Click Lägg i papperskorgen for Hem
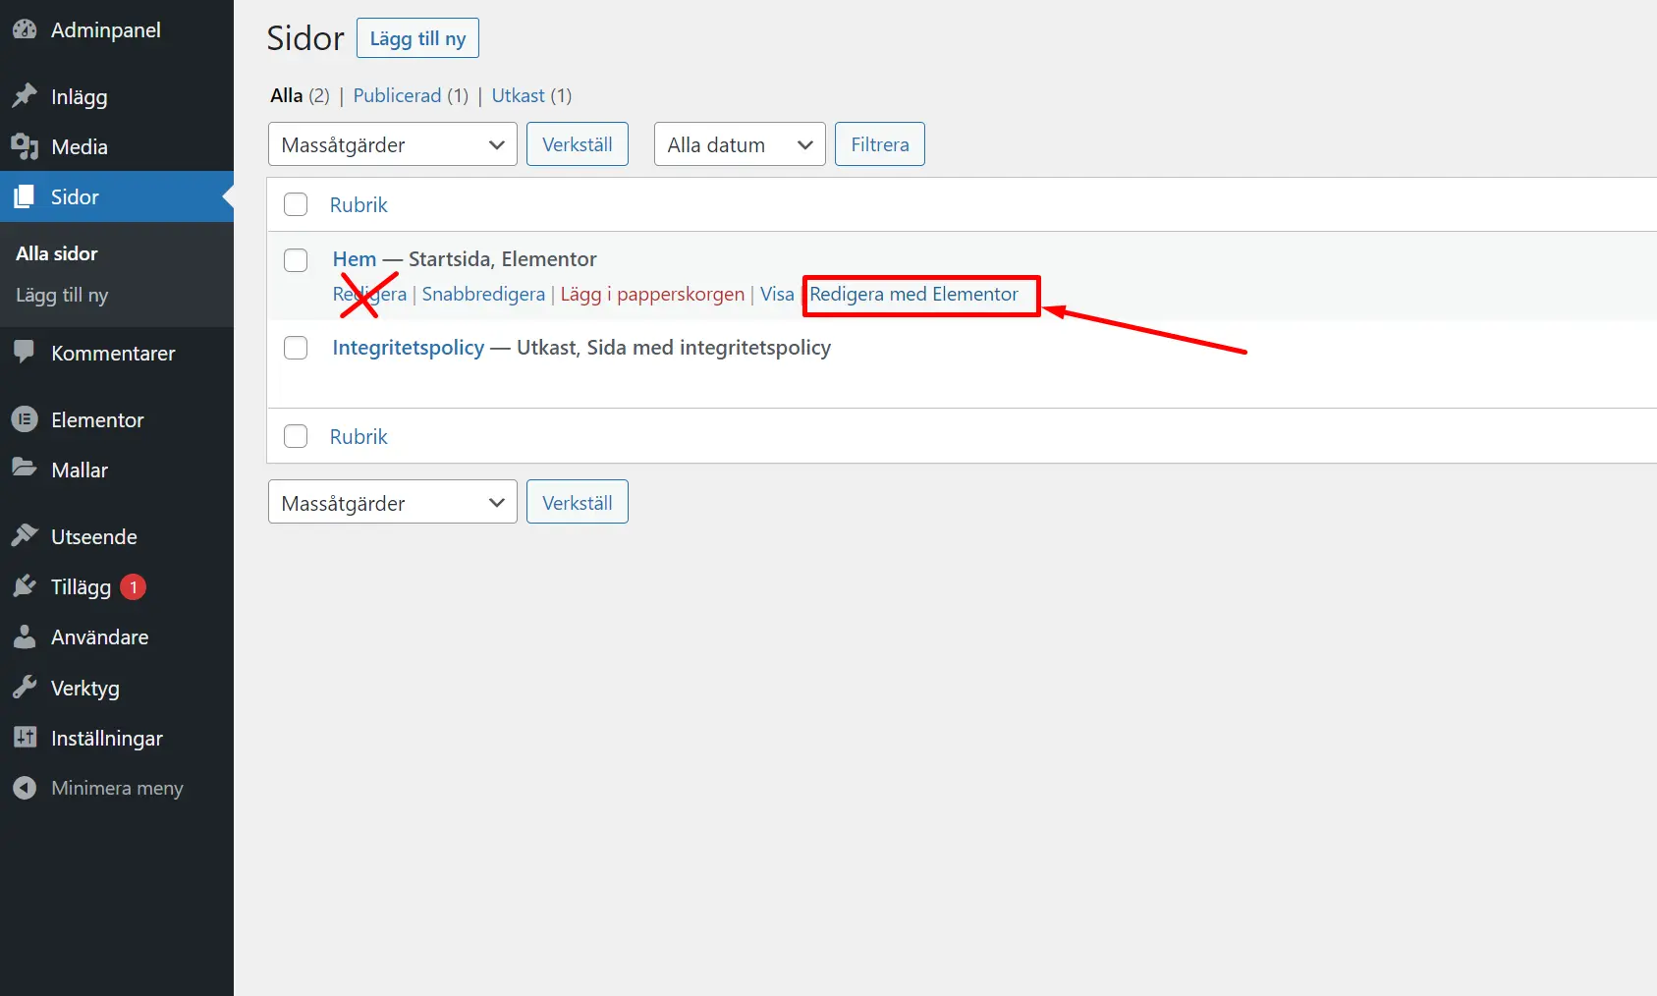1657x996 pixels. [652, 294]
